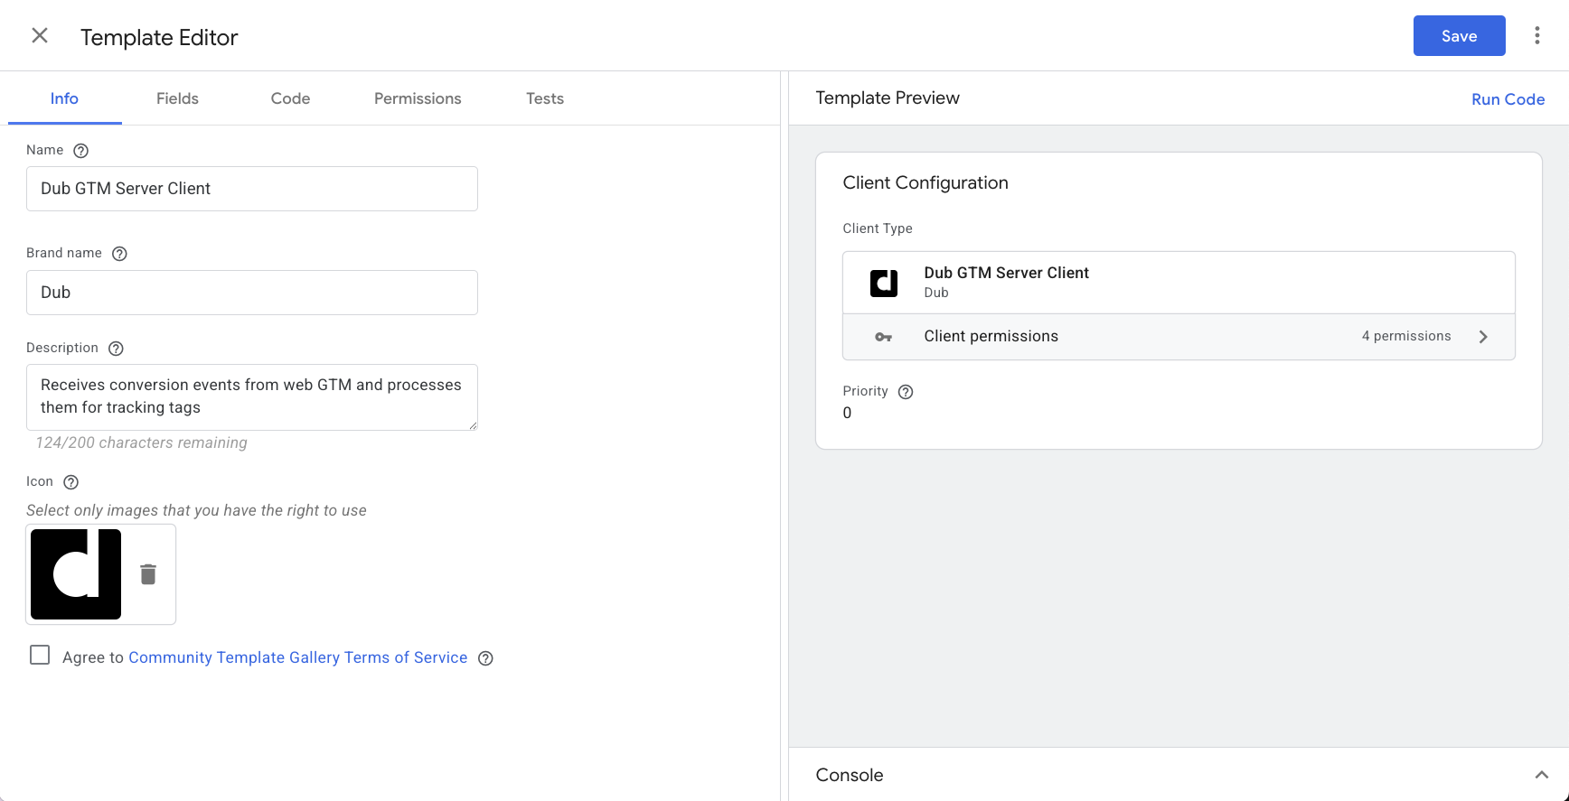1569x801 pixels.
Task: Click the large Dub icon thumbnail
Action: [x=76, y=574]
